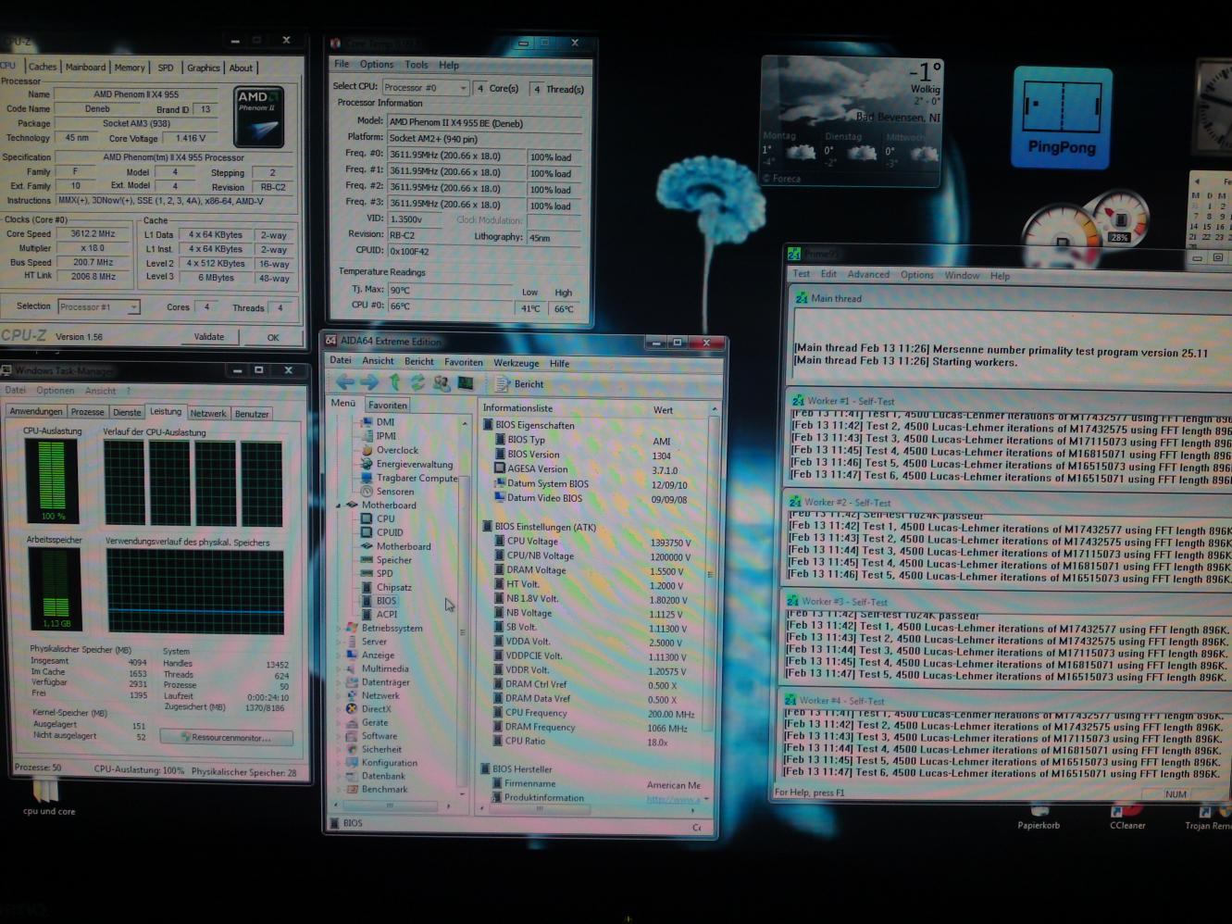This screenshot has height=924, width=1232.
Task: Open CPU-Z Graphics tab
Action: coord(204,68)
